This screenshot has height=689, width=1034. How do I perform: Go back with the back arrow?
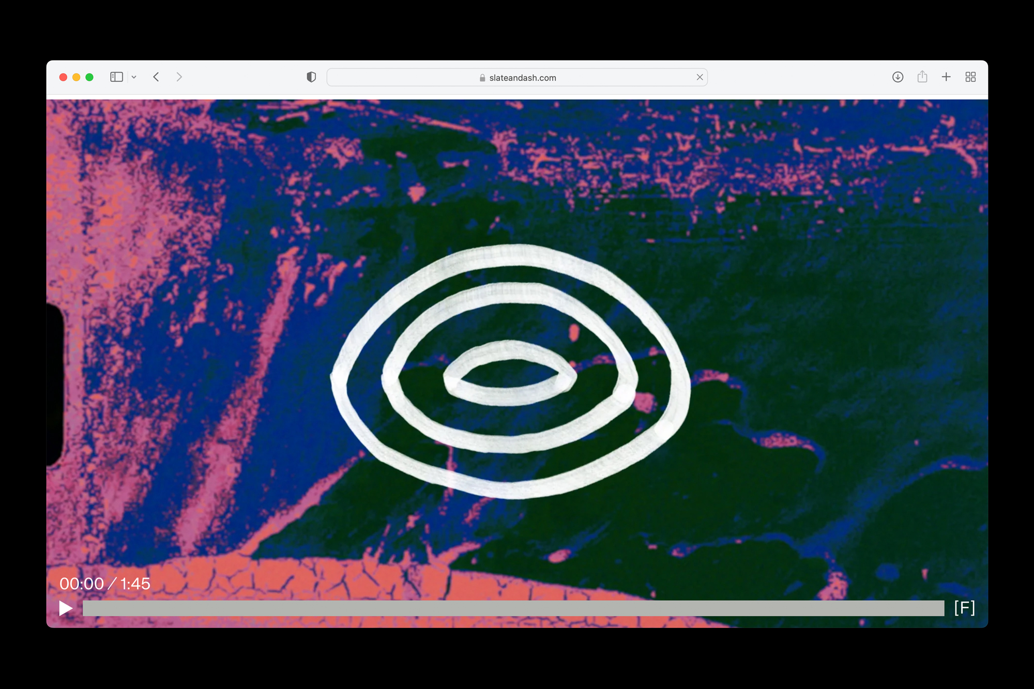pos(156,77)
